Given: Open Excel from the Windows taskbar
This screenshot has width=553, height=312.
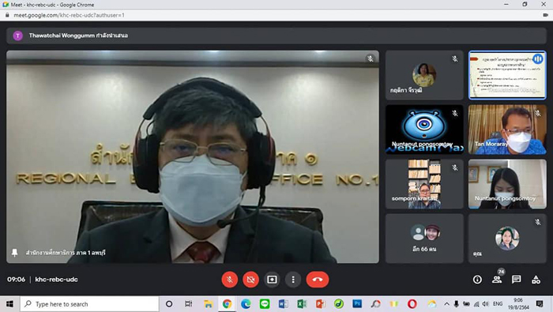Looking at the screenshot, I should click(302, 304).
